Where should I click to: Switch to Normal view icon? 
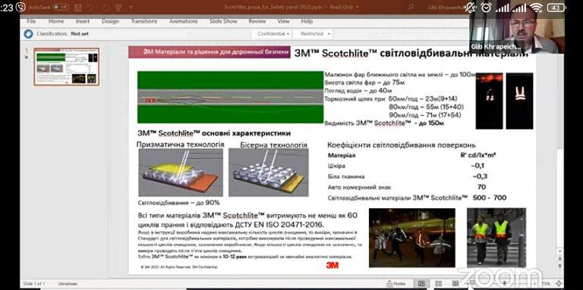click(421, 284)
